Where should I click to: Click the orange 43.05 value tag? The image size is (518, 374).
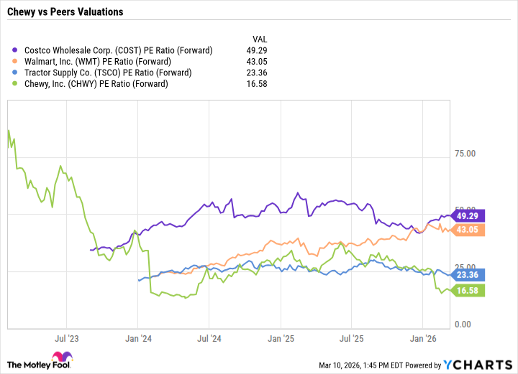tap(469, 230)
